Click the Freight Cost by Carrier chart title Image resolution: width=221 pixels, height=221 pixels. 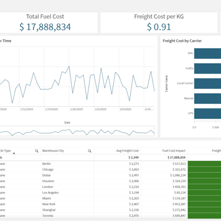182,41
